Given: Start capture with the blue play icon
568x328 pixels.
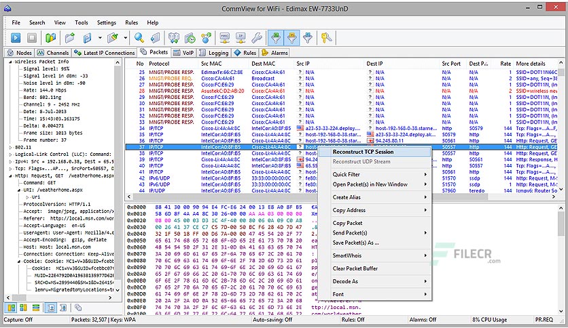Looking at the screenshot, I should click(16, 37).
